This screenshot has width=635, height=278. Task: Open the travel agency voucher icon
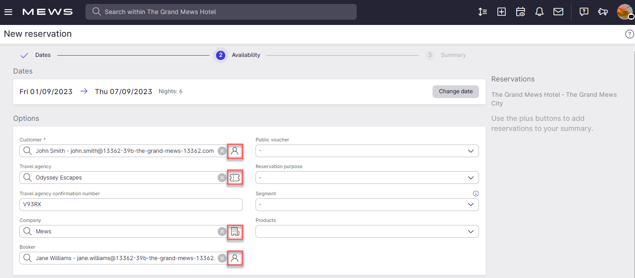click(235, 178)
